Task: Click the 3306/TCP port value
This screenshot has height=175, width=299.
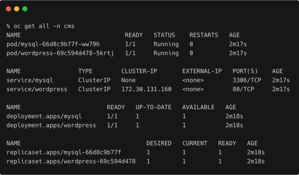Action: 247,80
